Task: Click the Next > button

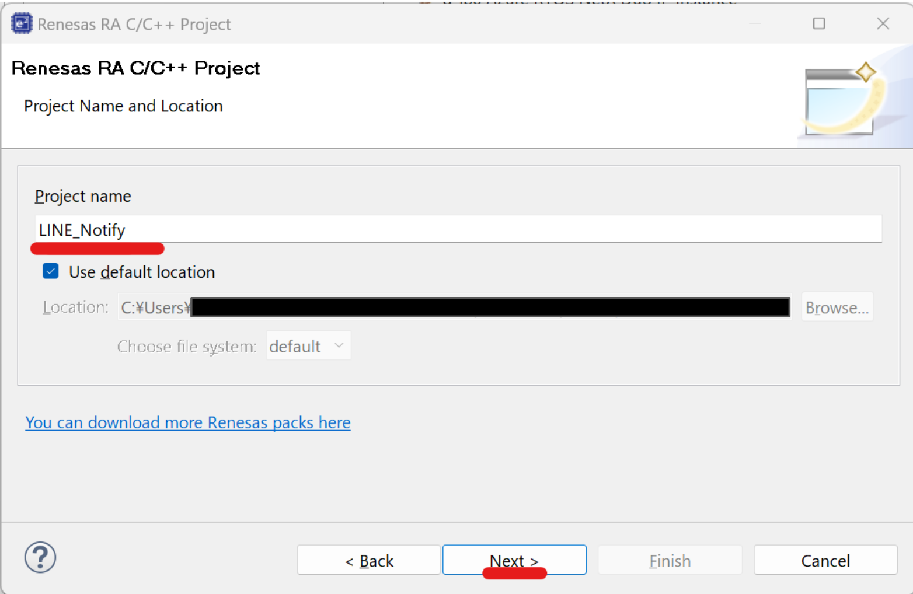Action: tap(514, 560)
